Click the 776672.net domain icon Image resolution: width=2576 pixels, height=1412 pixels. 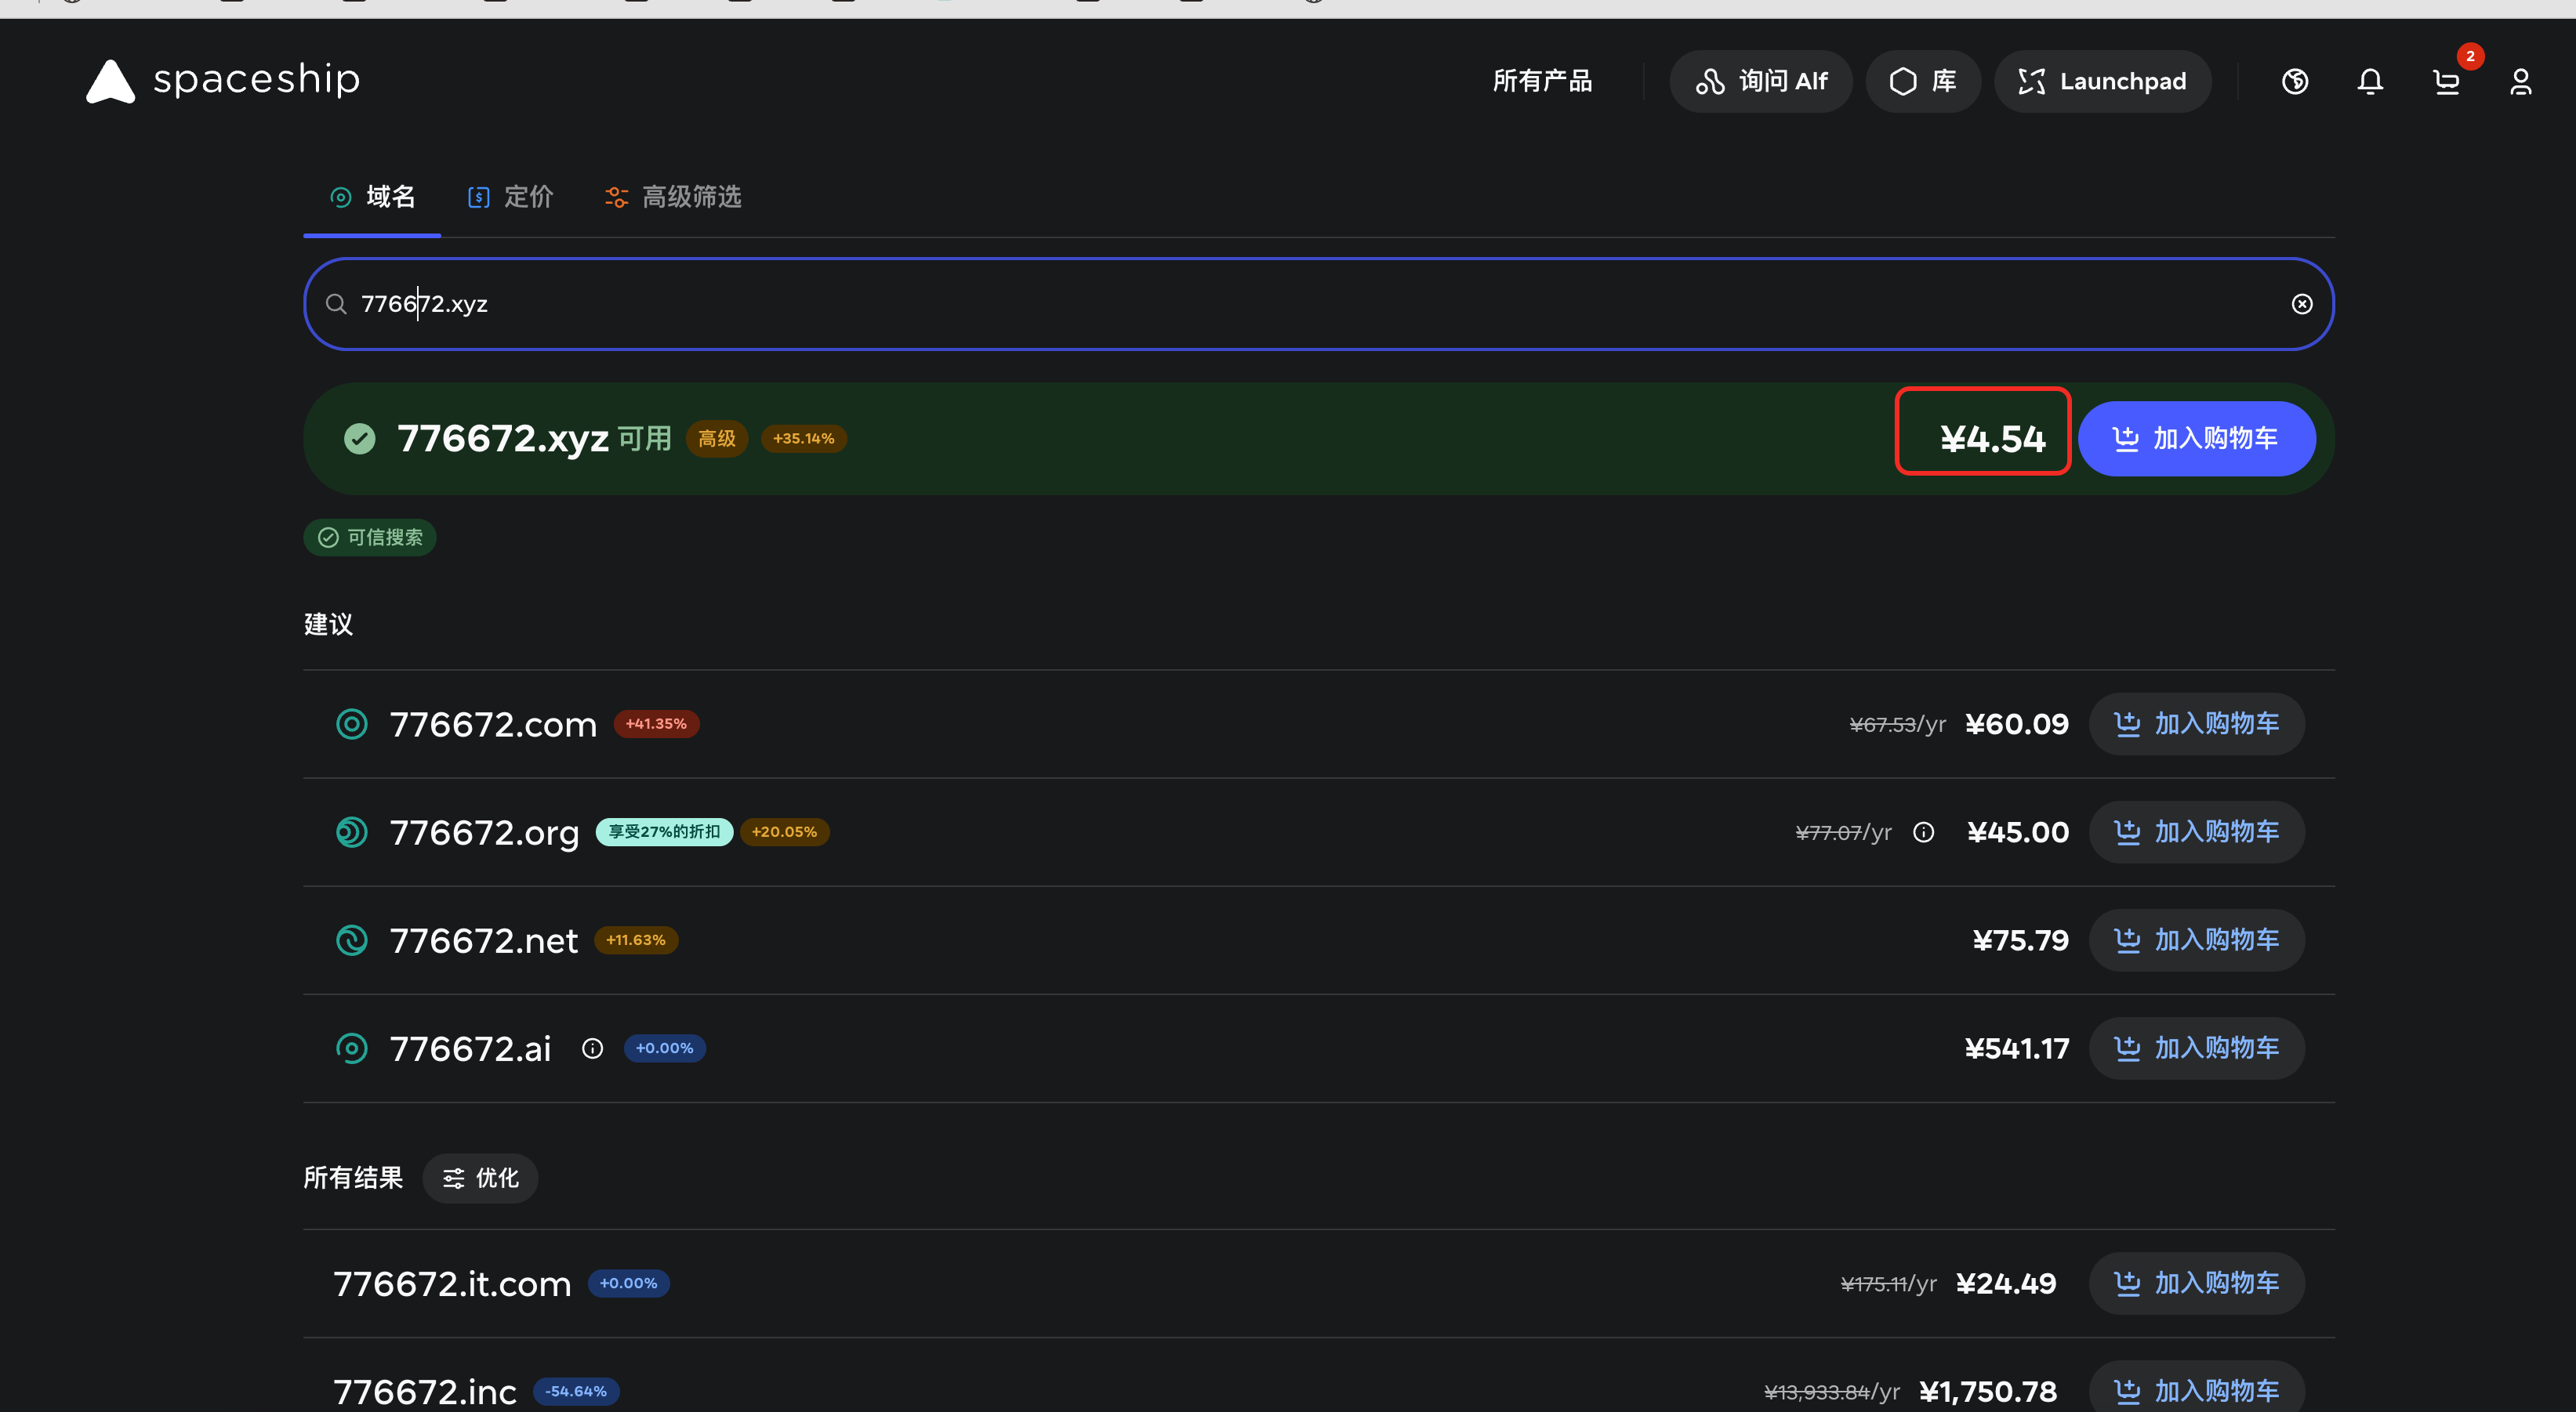pos(352,940)
